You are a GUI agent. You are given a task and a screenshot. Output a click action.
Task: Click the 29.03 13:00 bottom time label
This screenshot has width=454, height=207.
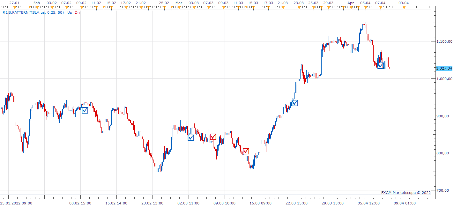333,203
